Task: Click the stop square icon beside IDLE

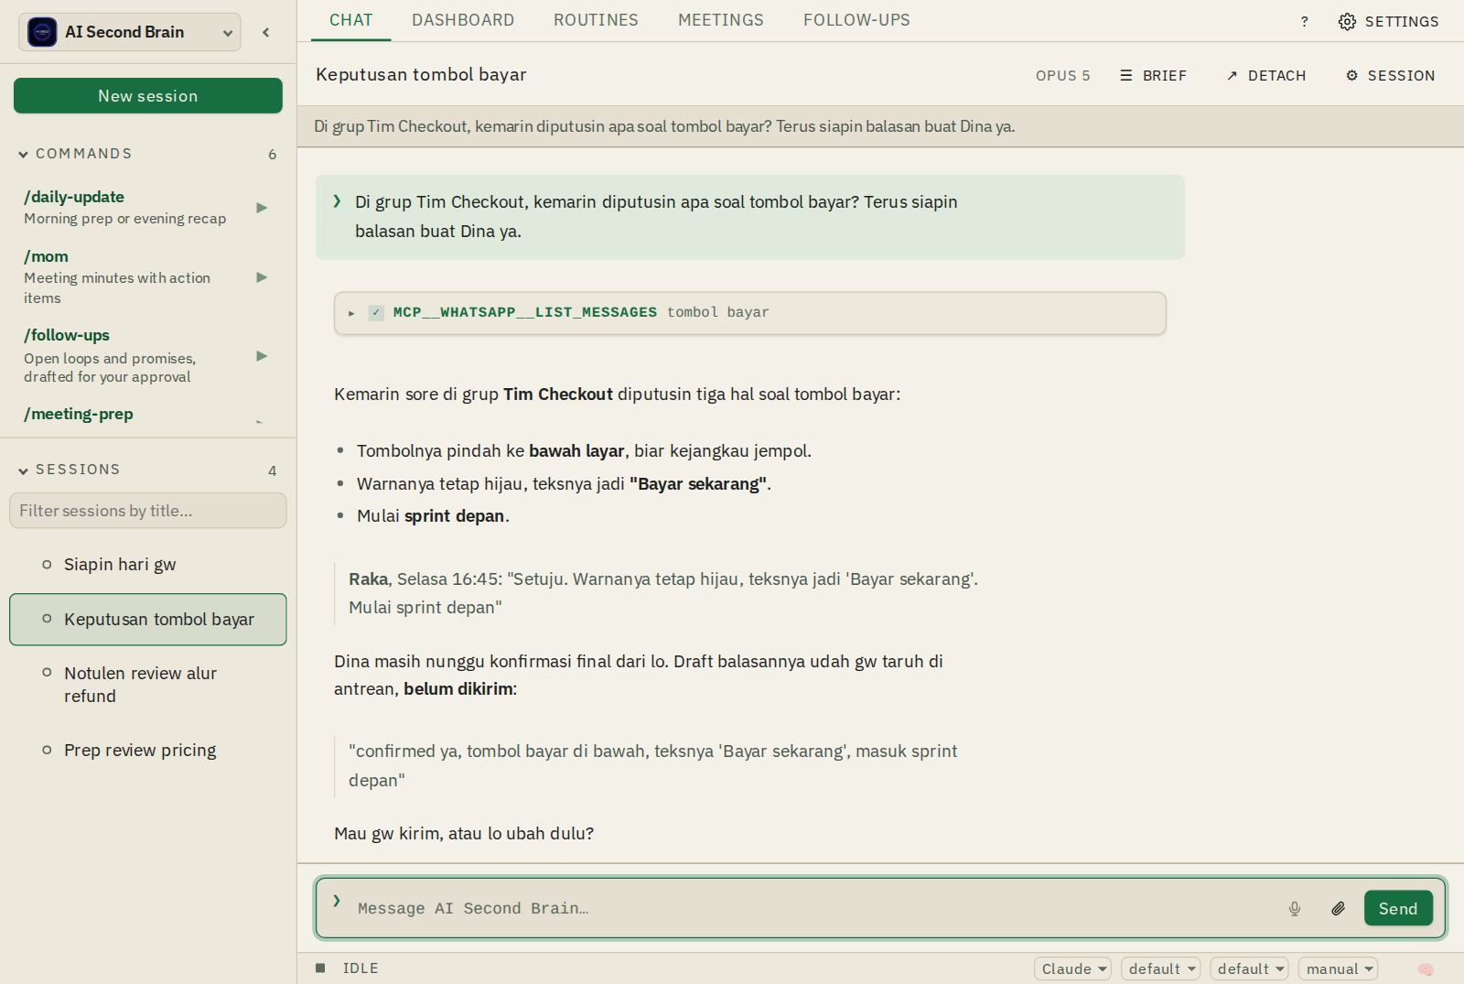Action: (x=320, y=968)
